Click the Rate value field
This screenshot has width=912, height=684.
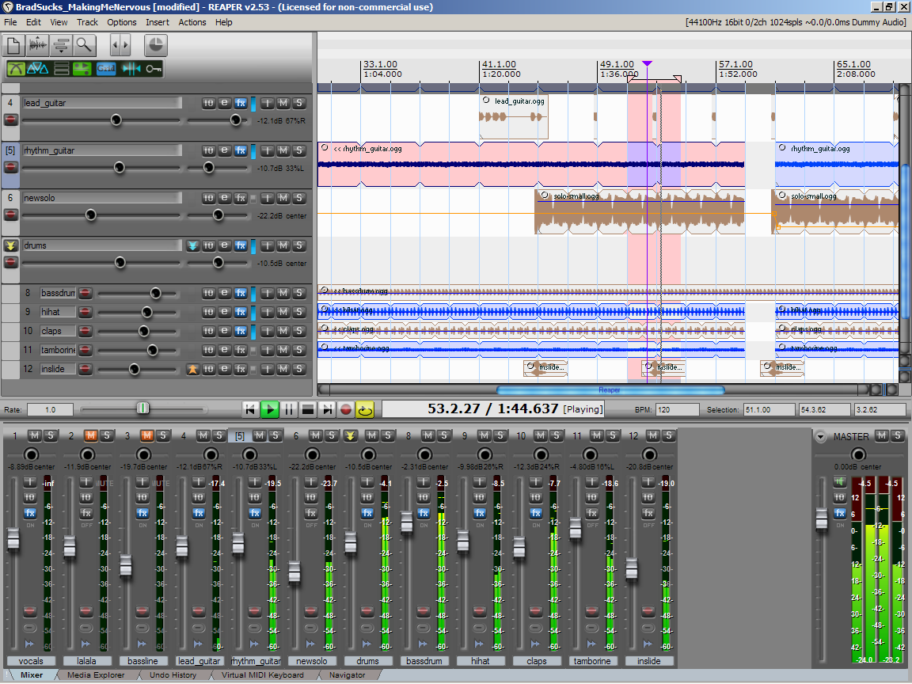(50, 409)
